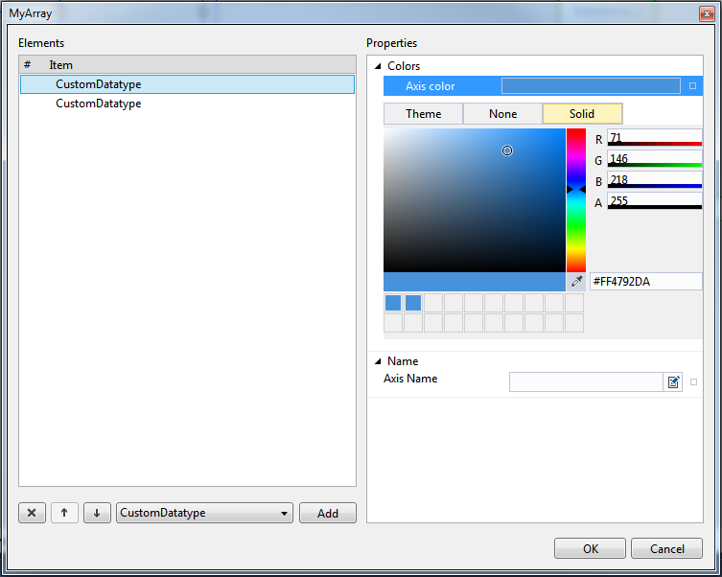Choose the second saved blue swatch
The width and height of the screenshot is (722, 577).
click(413, 303)
